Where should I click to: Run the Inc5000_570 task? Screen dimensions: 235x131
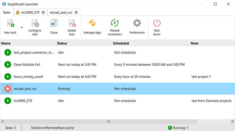8,100
